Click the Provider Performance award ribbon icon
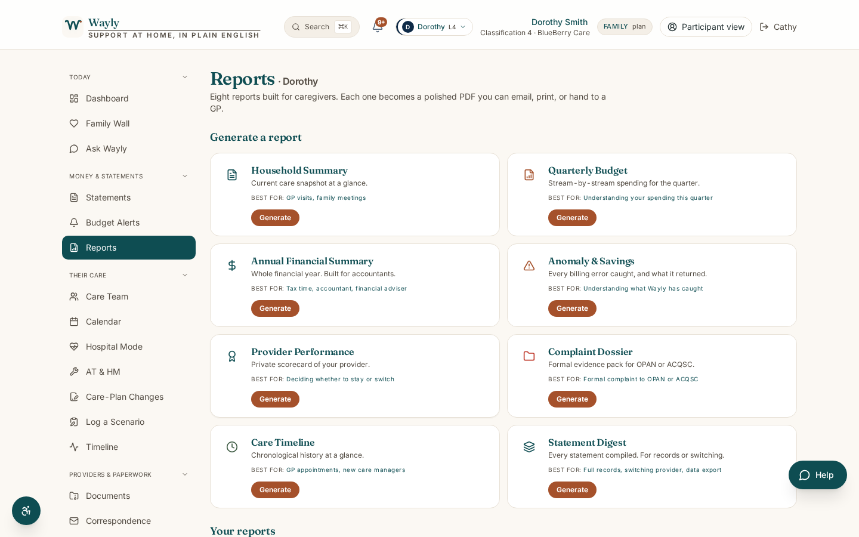859x537 pixels. 232,356
